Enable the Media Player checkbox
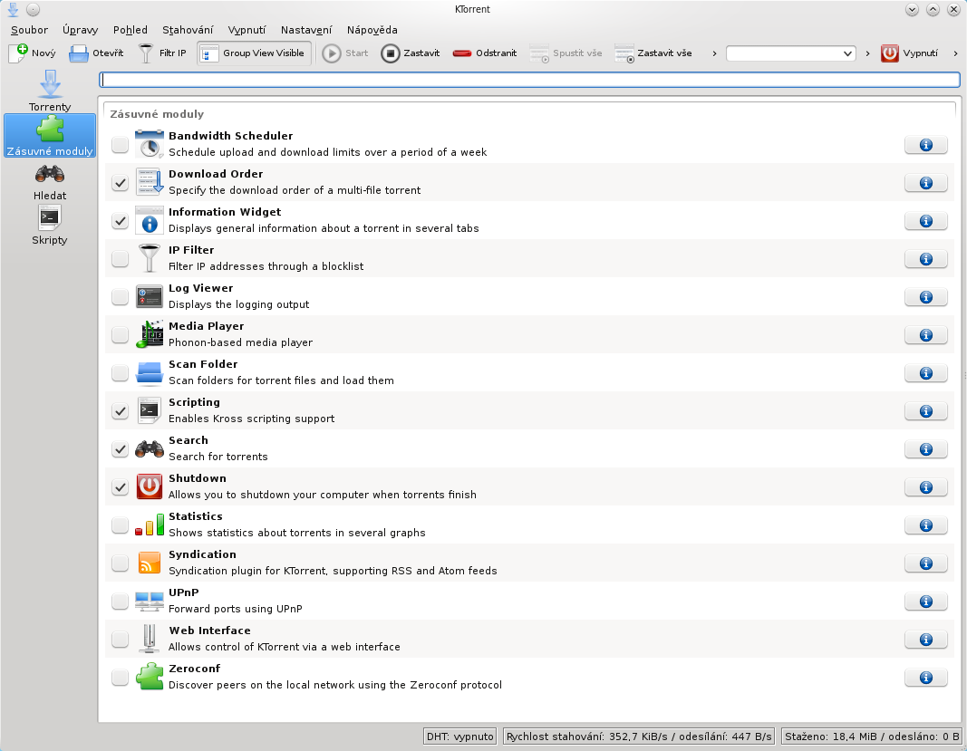 point(120,335)
